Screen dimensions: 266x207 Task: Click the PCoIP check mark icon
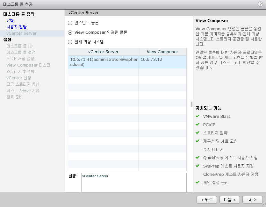point(198,125)
